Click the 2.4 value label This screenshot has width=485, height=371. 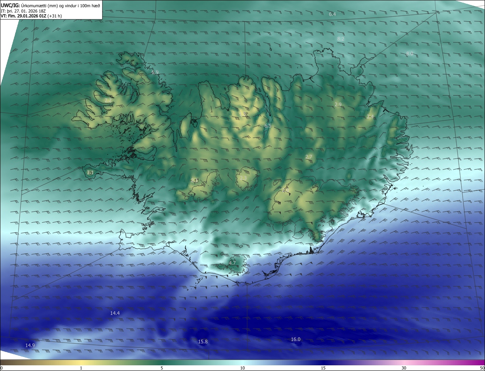370,117
